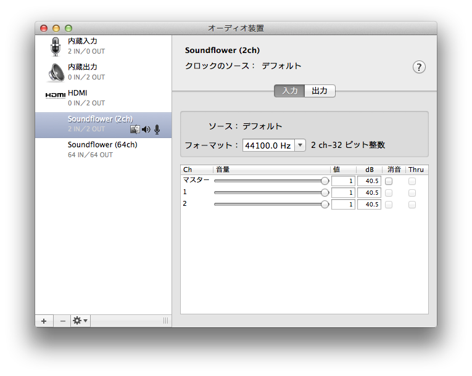
Task: Click the 消音 column header
Action: (394, 170)
